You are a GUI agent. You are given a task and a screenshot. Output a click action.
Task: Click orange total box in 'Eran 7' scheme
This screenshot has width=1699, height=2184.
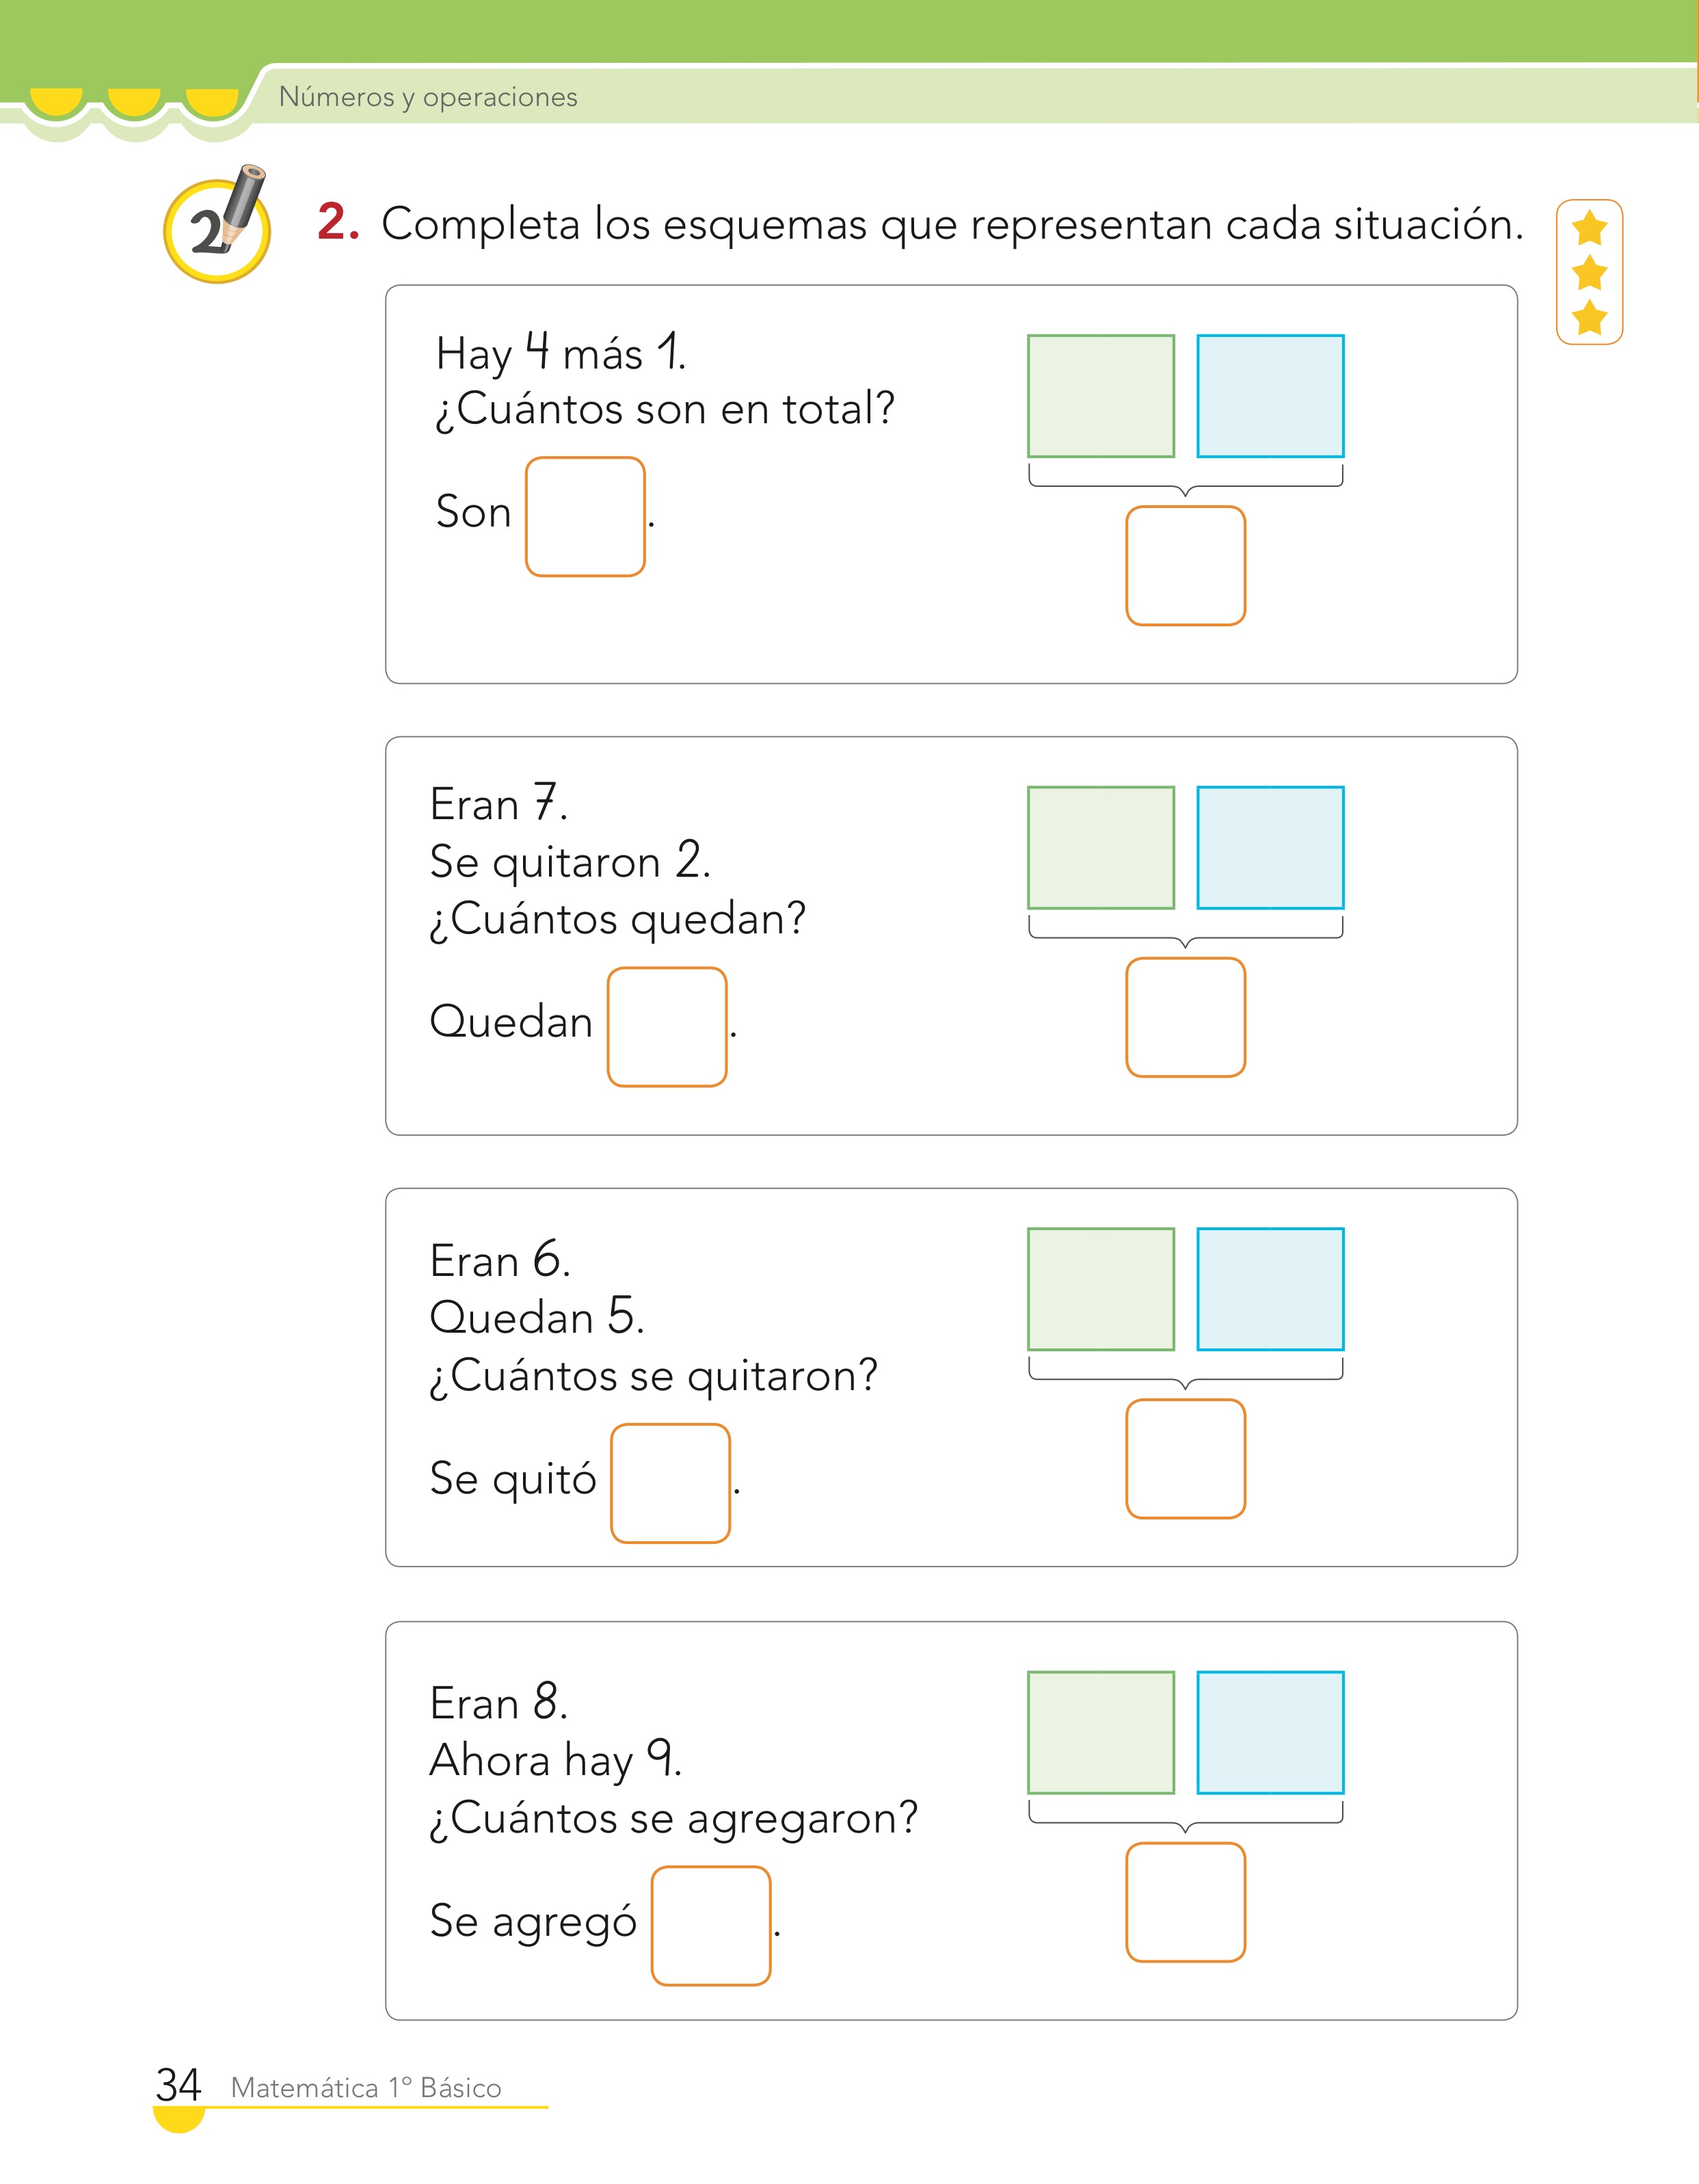click(1185, 1017)
